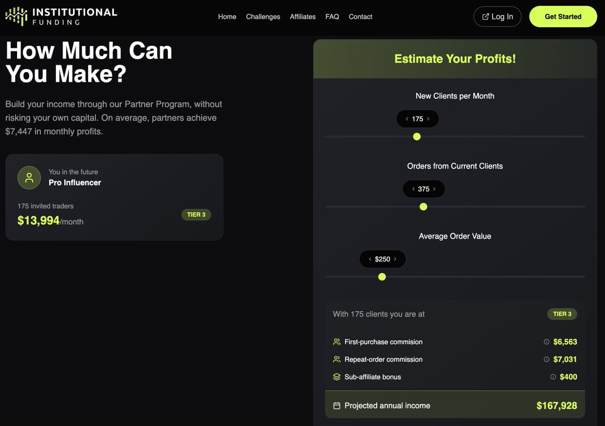Decrease New Clients per Month with left arrow
The width and height of the screenshot is (605, 426).
pos(407,119)
